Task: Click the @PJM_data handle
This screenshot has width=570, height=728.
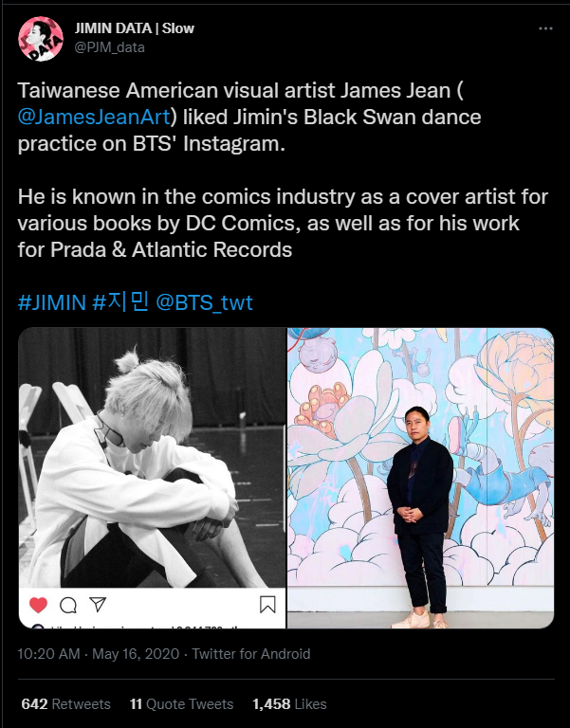Action: (x=110, y=47)
